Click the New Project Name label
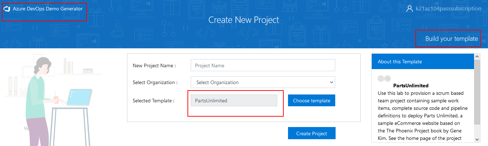This screenshot has width=488, height=146. [x=154, y=65]
